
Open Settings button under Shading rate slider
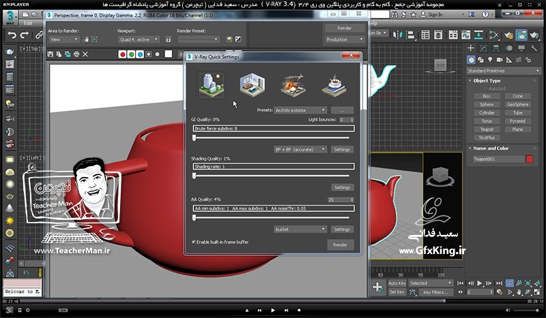click(342, 188)
